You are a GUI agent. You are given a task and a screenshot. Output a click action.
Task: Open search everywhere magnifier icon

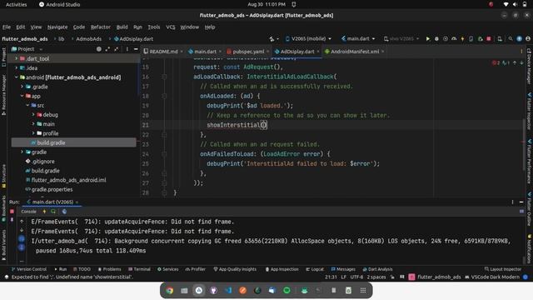[511, 39]
